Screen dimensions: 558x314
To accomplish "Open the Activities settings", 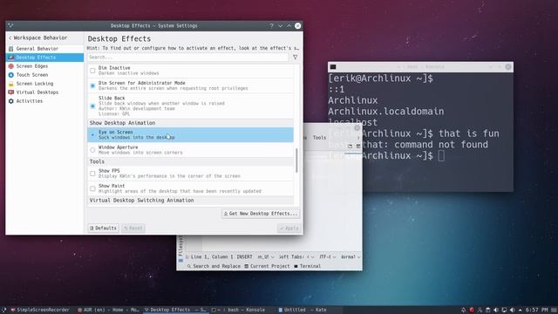I will point(44,101).
